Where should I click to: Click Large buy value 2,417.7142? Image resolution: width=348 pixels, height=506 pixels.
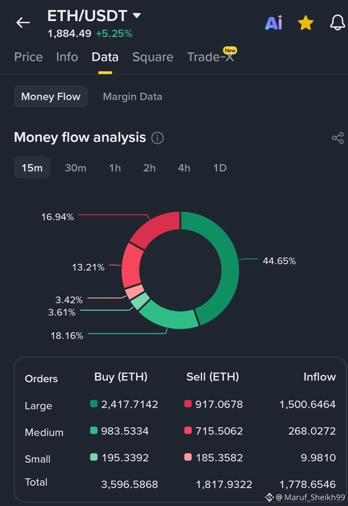tap(130, 404)
